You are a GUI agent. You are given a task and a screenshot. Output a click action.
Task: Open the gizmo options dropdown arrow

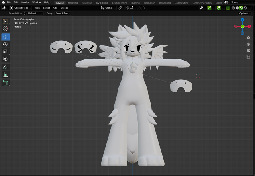214,8
